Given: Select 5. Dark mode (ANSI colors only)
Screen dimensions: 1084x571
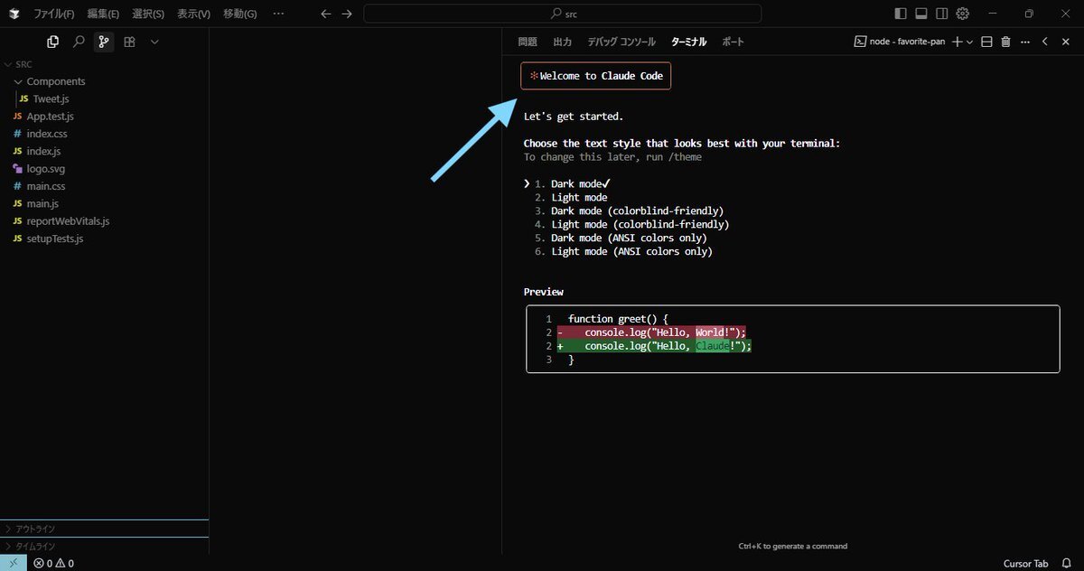Looking at the screenshot, I should coord(621,238).
